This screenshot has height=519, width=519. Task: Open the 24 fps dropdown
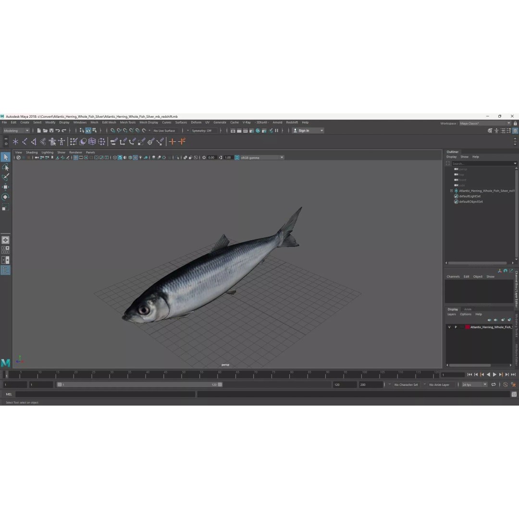tap(474, 384)
